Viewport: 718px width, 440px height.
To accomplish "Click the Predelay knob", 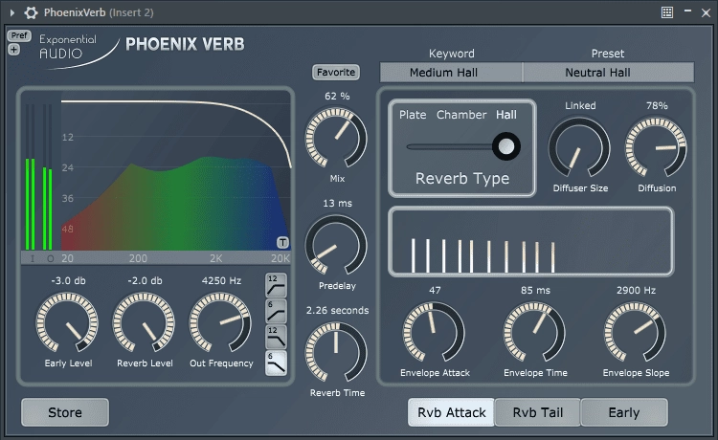I will click(336, 245).
